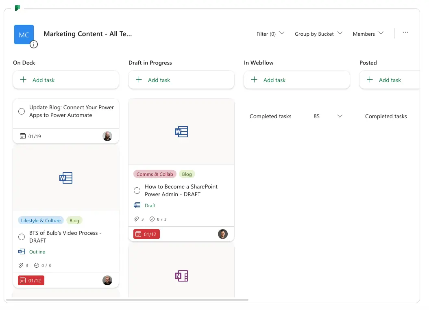Open the Draft Word document link icon
Image resolution: width=429 pixels, height=310 pixels.
click(137, 205)
